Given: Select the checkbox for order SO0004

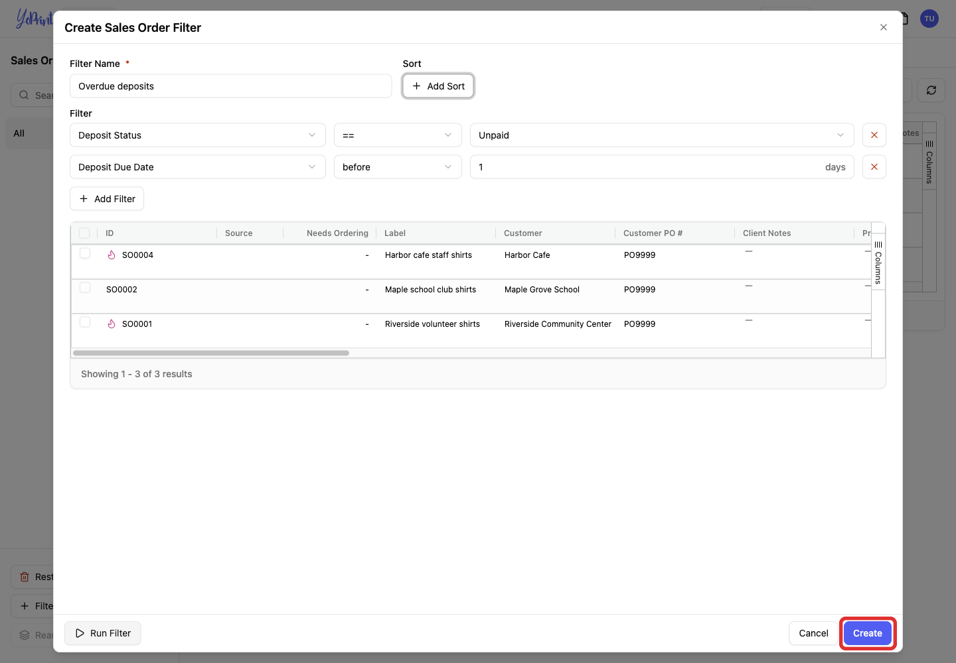Looking at the screenshot, I should tap(85, 253).
